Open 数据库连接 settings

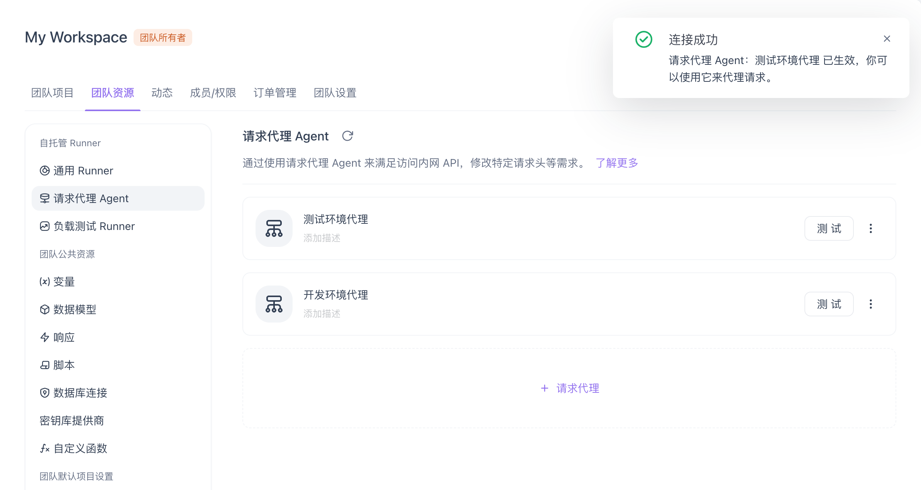80,393
